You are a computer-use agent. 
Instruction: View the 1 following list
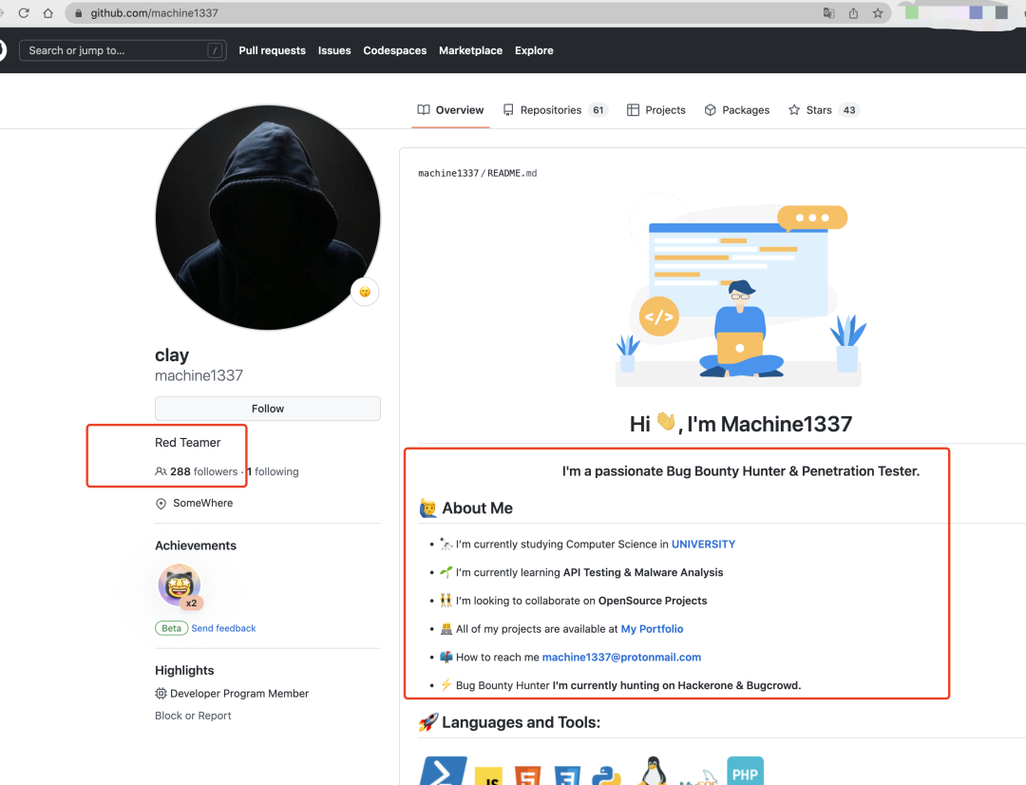pyautogui.click(x=273, y=471)
